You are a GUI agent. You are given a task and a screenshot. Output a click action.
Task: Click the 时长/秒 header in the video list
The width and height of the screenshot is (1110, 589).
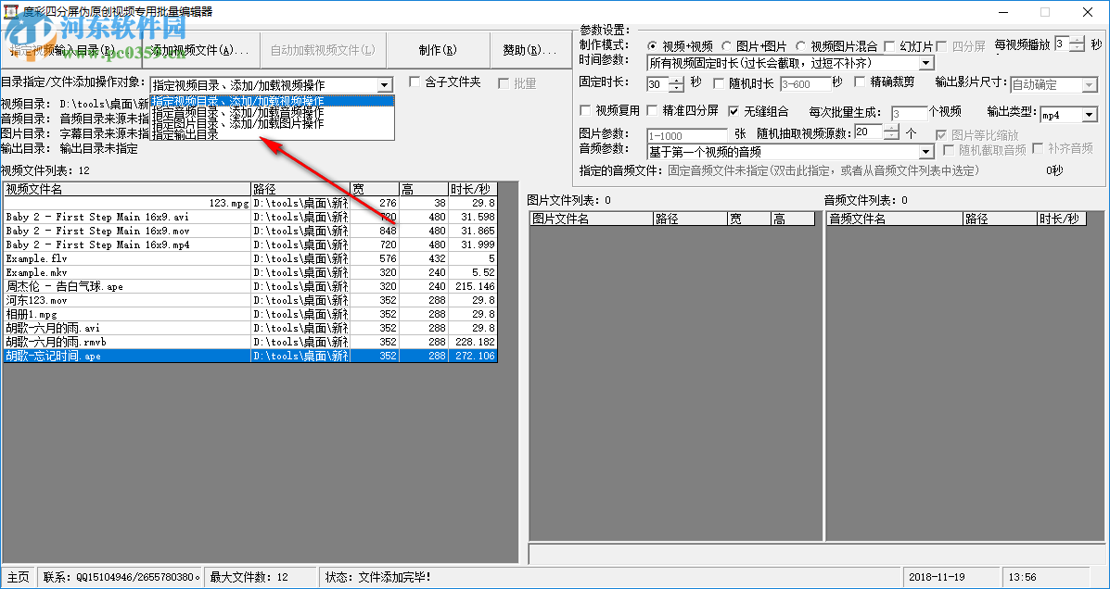click(x=473, y=189)
